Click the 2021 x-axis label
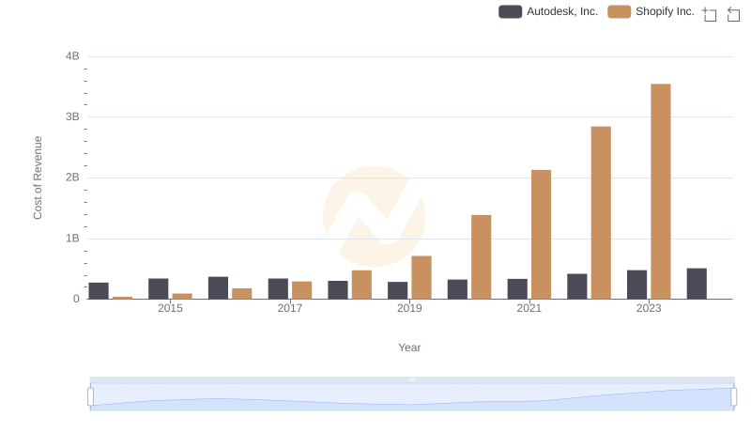Image resolution: width=751 pixels, height=433 pixels. click(x=529, y=308)
